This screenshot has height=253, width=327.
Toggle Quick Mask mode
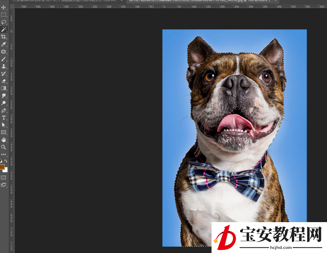(x=4, y=177)
